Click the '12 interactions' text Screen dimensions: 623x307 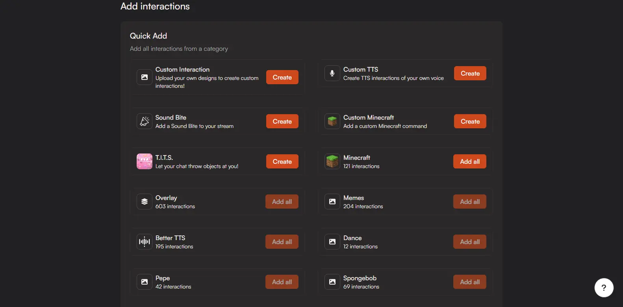(x=360, y=247)
